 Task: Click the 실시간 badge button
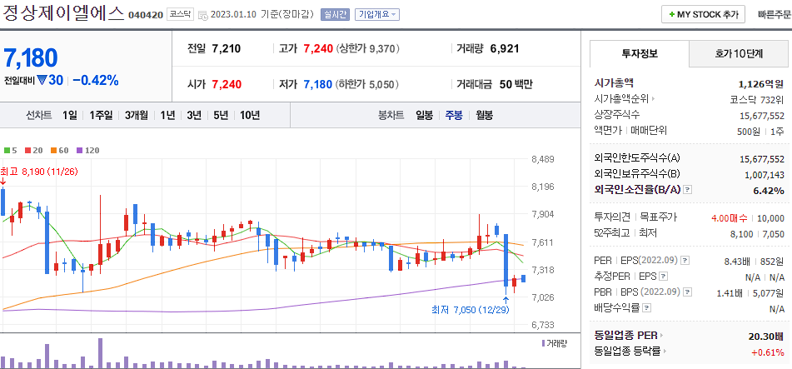tap(335, 14)
